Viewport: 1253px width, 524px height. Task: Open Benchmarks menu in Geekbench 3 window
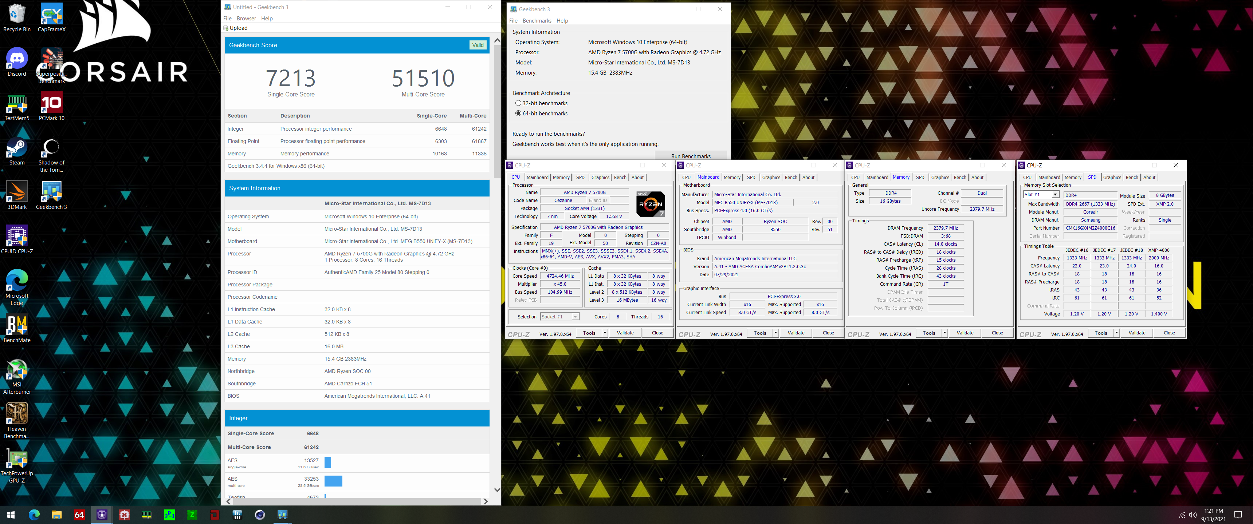point(537,20)
